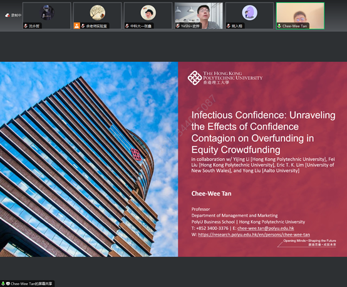Click the Hong Kong Polytechnic University logo
The width and height of the screenshot is (347, 287).
coord(225,78)
